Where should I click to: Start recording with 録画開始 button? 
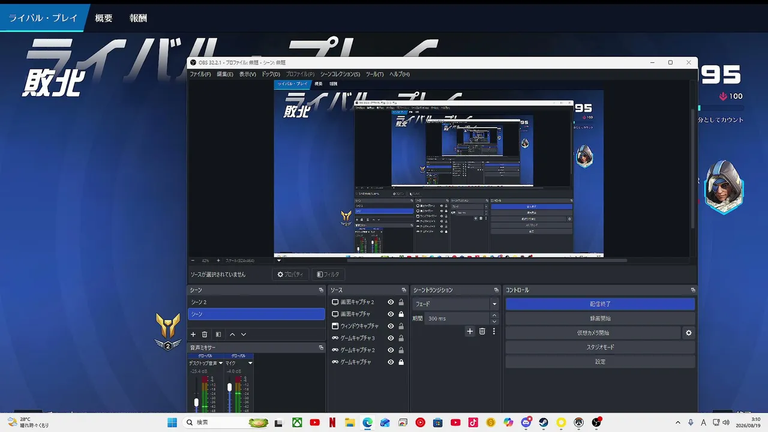600,319
